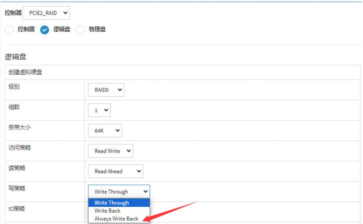Select the 控制器 radio button
363x224 pixels.
tap(9, 30)
